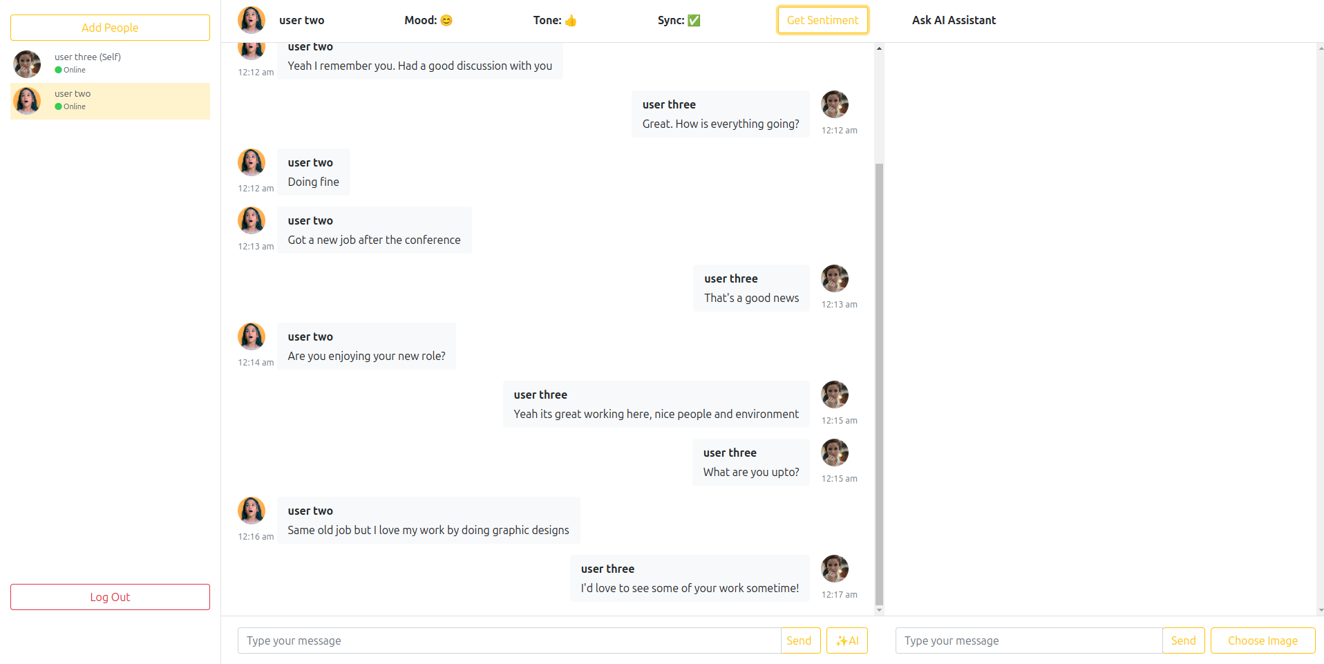Select the user two conversation in the sidebar

pos(110,101)
